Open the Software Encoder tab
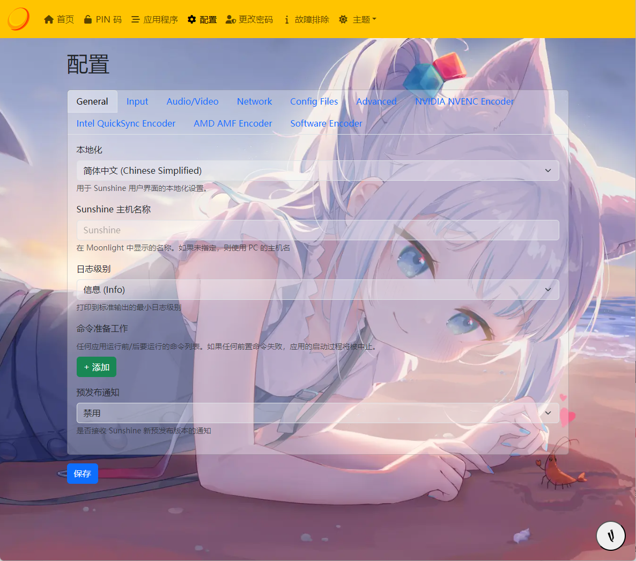Screen dimensions: 636x561 point(326,123)
